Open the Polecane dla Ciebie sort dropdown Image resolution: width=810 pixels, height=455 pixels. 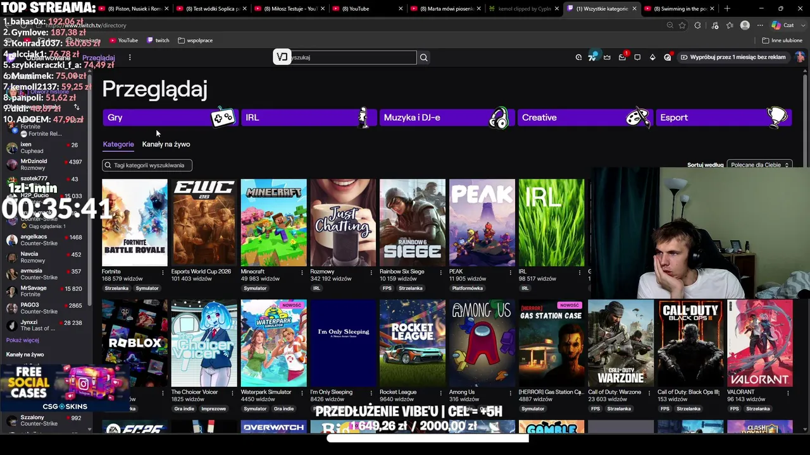coord(759,165)
